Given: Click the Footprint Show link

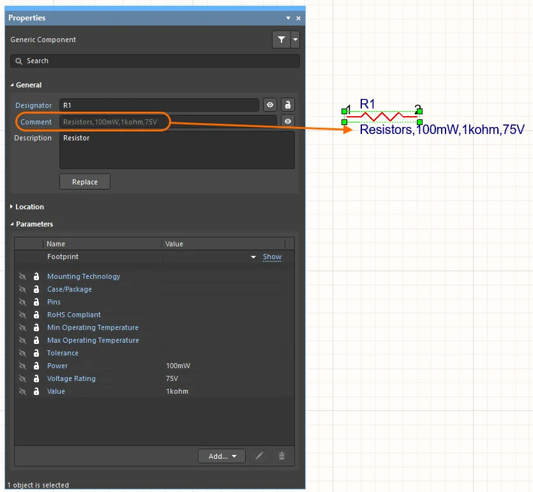Looking at the screenshot, I should pos(272,257).
